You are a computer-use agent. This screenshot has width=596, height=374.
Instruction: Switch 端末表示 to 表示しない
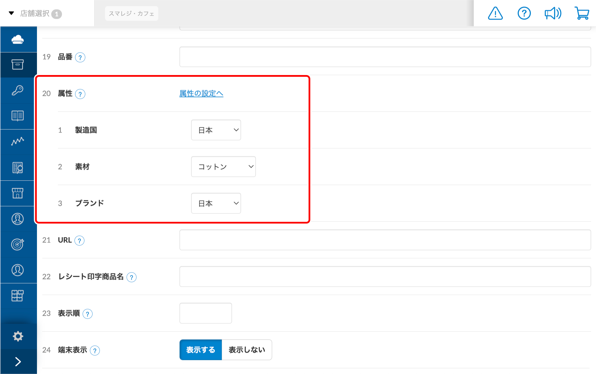coord(246,350)
